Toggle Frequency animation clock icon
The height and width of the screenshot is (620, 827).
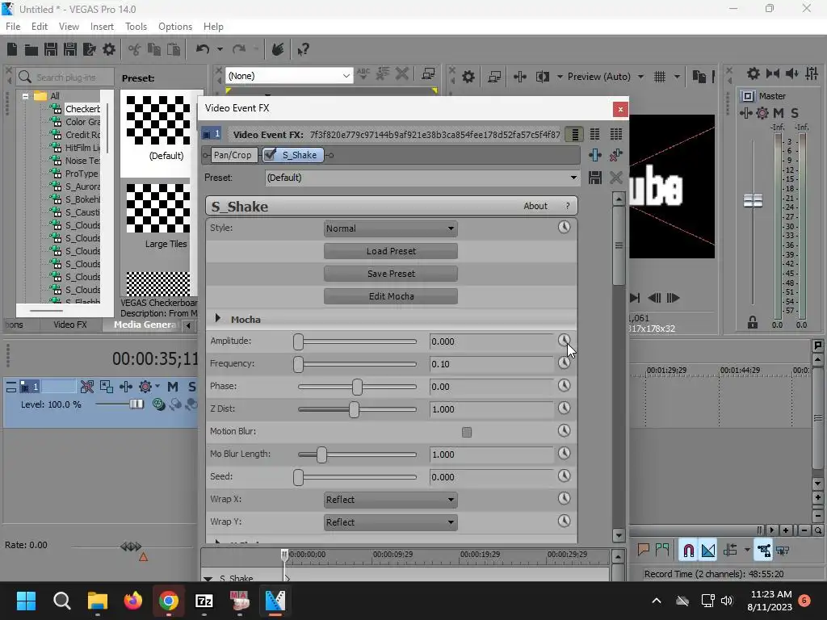coord(564,363)
